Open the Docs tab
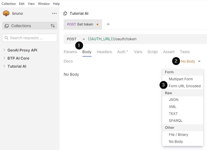Viewport: 207px width, 150px height. pos(68,61)
